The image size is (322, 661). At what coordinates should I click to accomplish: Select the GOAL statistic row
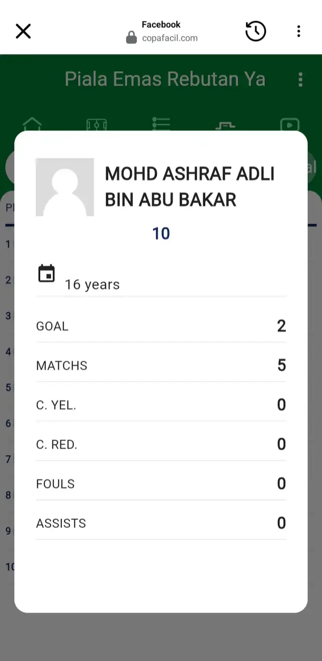[x=161, y=325]
